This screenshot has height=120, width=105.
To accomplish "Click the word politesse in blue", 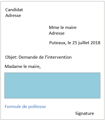I will [37, 107].
